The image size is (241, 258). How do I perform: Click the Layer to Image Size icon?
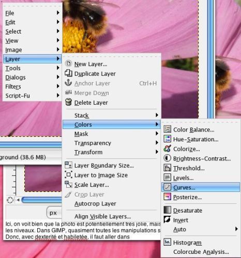pos(68,174)
